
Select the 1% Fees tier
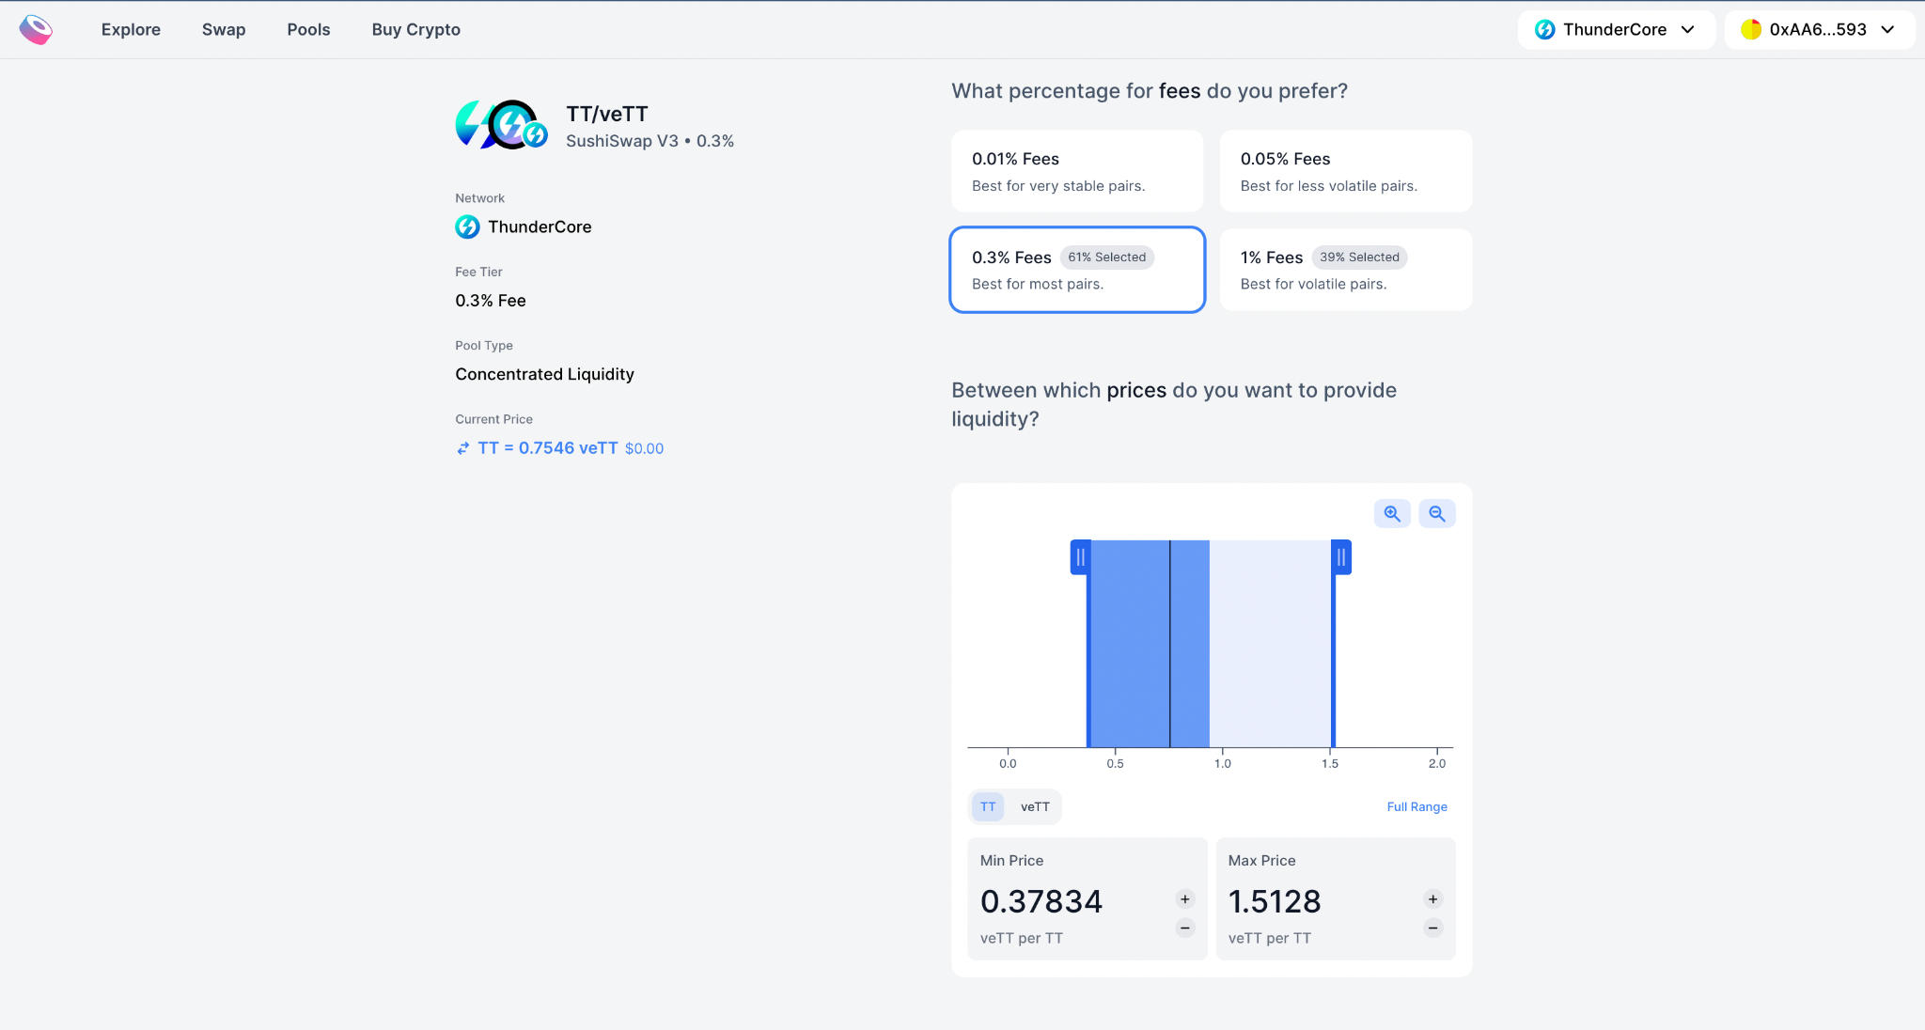point(1346,270)
